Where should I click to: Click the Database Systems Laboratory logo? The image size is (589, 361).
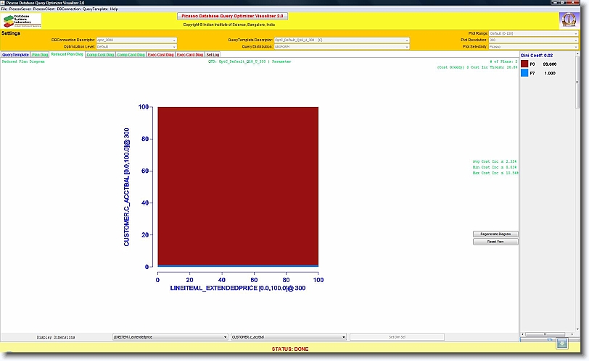22,20
